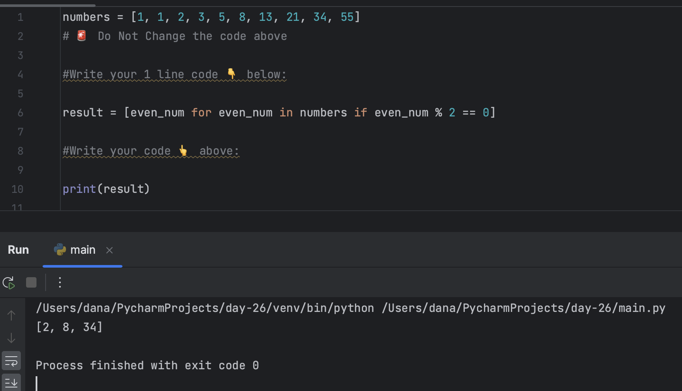Place cursor on line number 1
This screenshot has width=682, height=391.
click(x=20, y=17)
